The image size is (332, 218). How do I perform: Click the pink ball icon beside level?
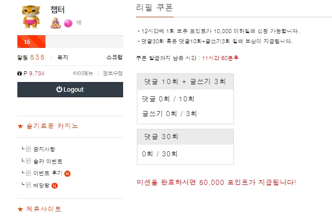68,22
